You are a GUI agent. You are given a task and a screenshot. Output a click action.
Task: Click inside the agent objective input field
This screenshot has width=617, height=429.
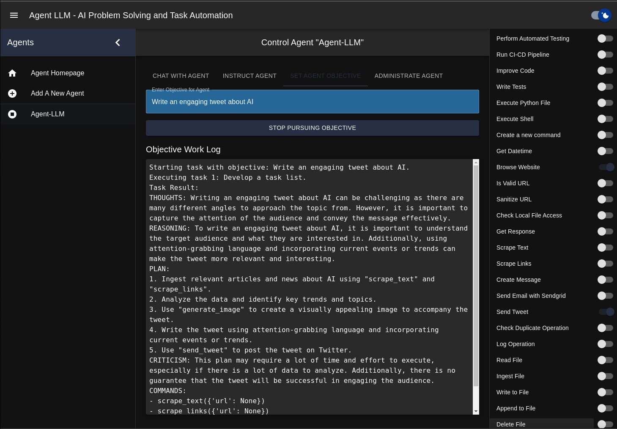pos(312,102)
